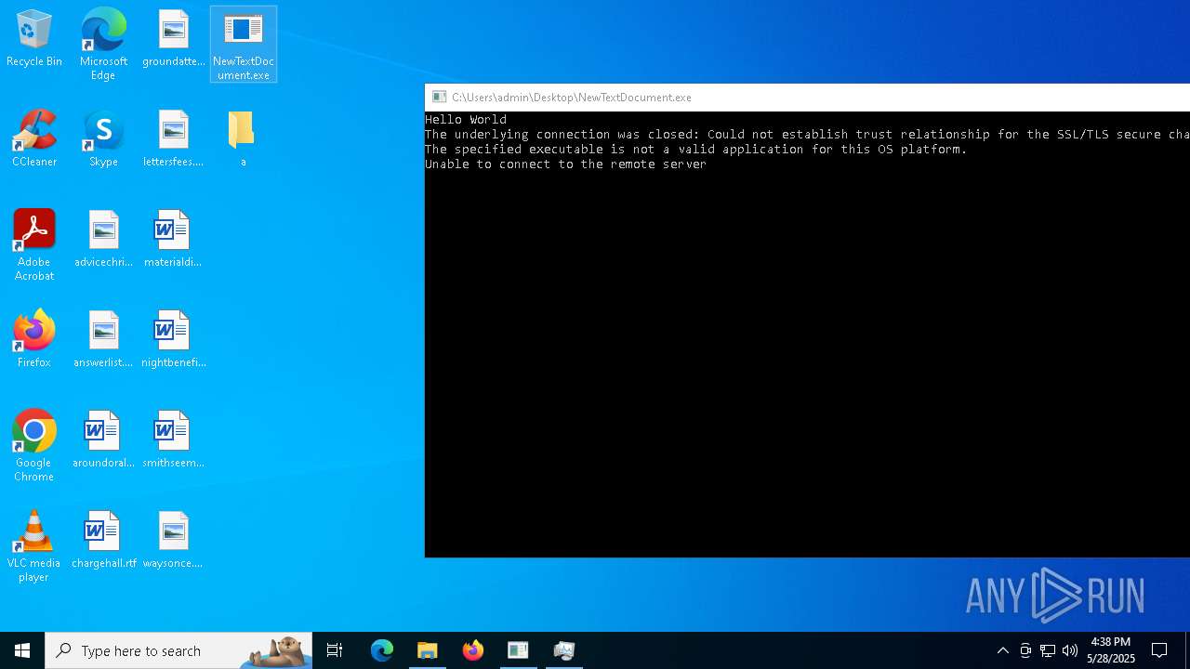Select the advicechri image file
This screenshot has height=669, width=1190.
coord(104,239)
